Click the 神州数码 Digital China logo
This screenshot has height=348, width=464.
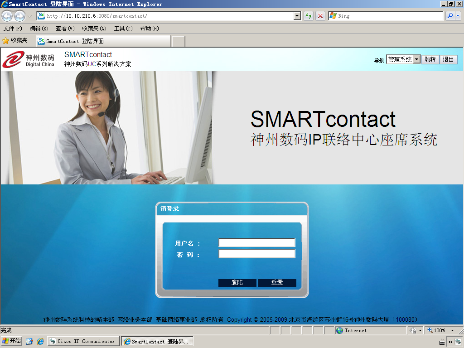click(29, 60)
